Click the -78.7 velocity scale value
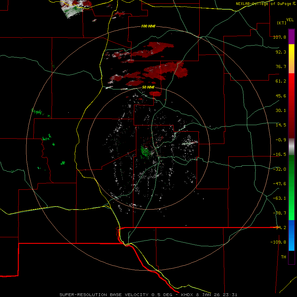 tap(280, 213)
